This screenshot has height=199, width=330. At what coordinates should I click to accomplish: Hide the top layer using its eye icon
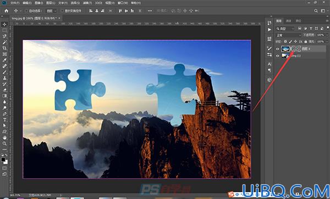278,49
